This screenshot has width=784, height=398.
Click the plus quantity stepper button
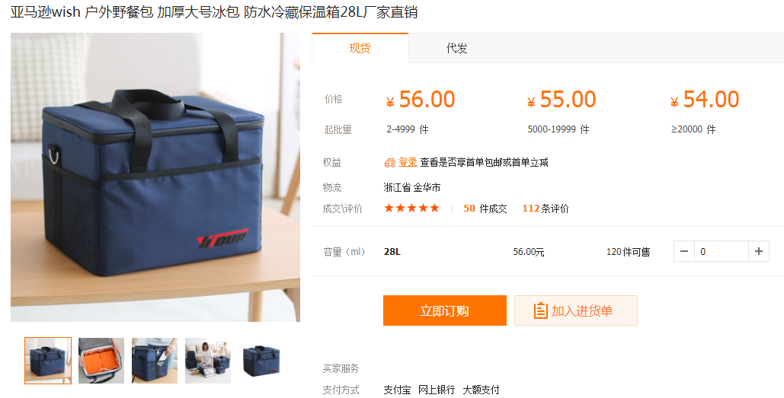[759, 251]
